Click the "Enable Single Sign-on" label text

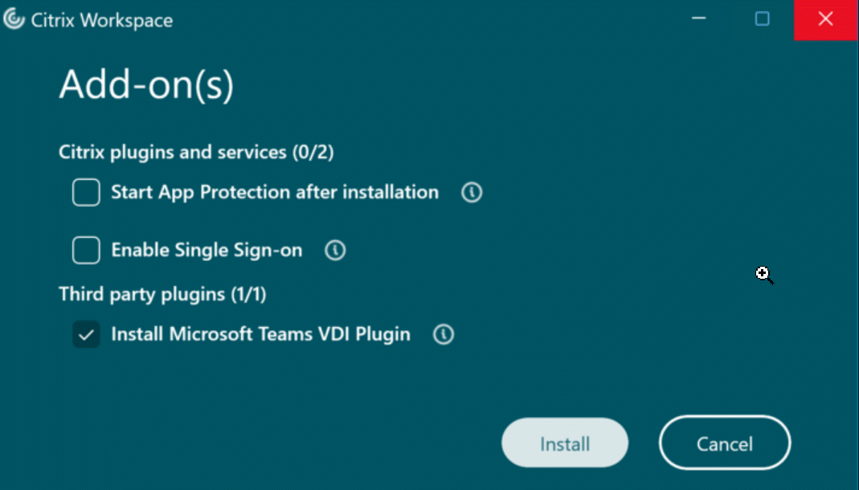click(207, 251)
